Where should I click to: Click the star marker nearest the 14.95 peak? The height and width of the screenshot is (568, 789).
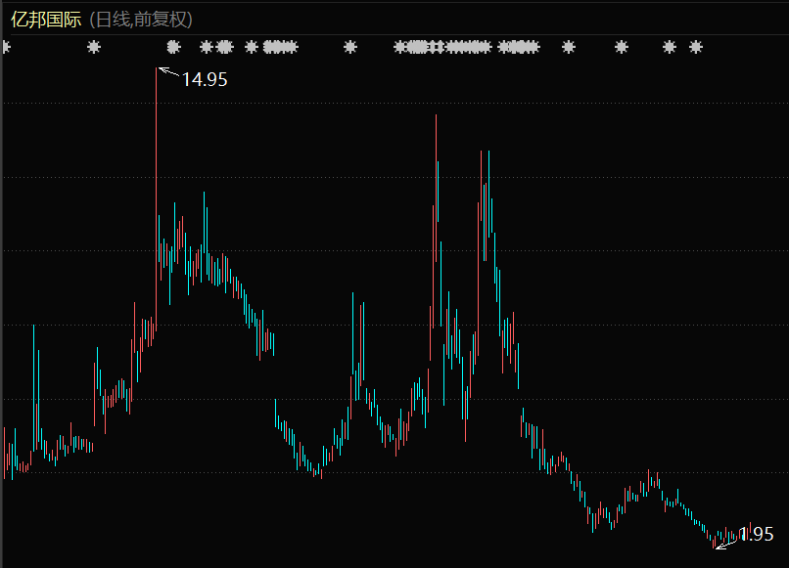tap(174, 47)
